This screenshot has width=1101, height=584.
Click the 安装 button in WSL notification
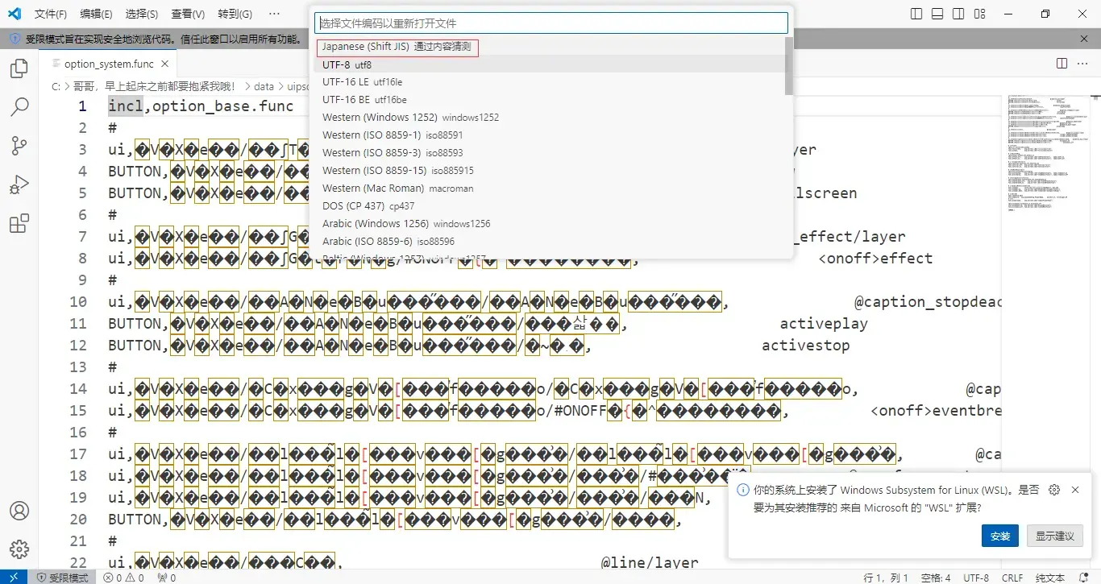click(x=1000, y=536)
